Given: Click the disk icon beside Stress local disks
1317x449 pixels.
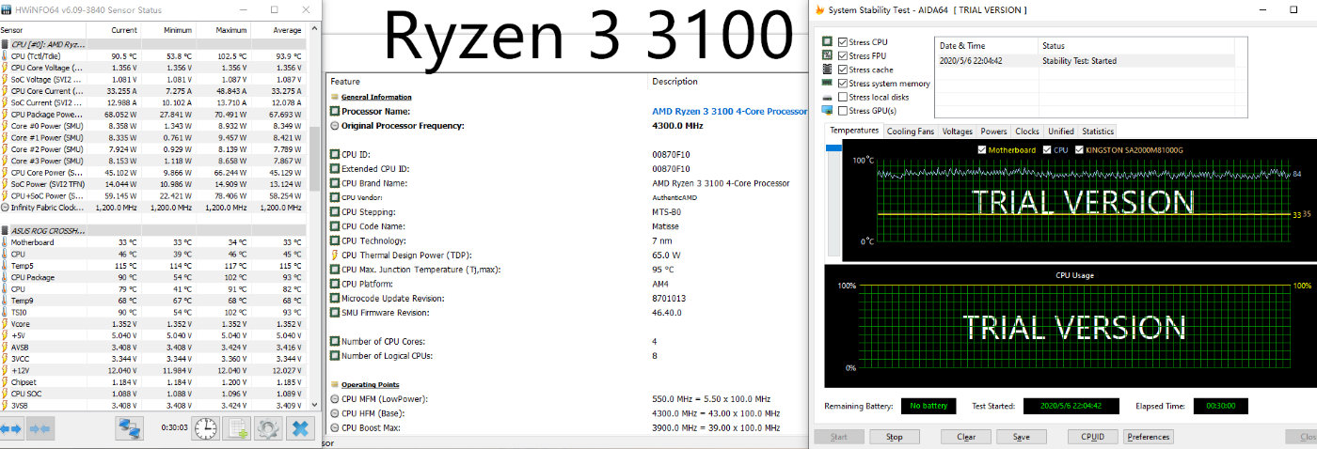Looking at the screenshot, I should (827, 97).
